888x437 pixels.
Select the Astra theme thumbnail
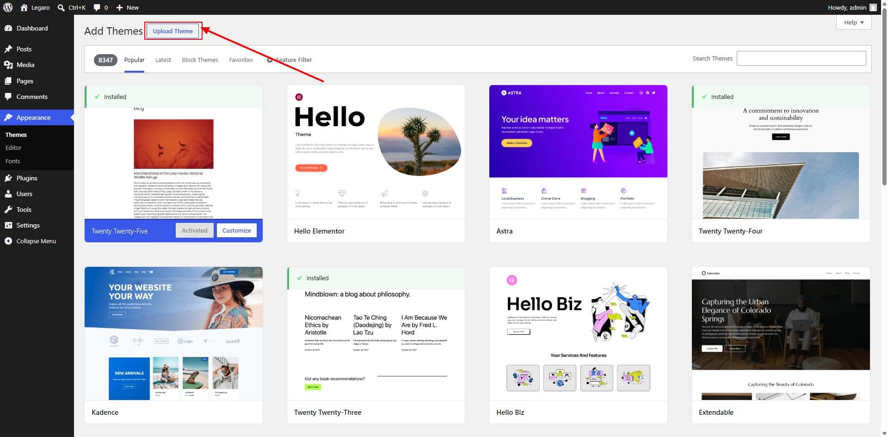point(578,152)
